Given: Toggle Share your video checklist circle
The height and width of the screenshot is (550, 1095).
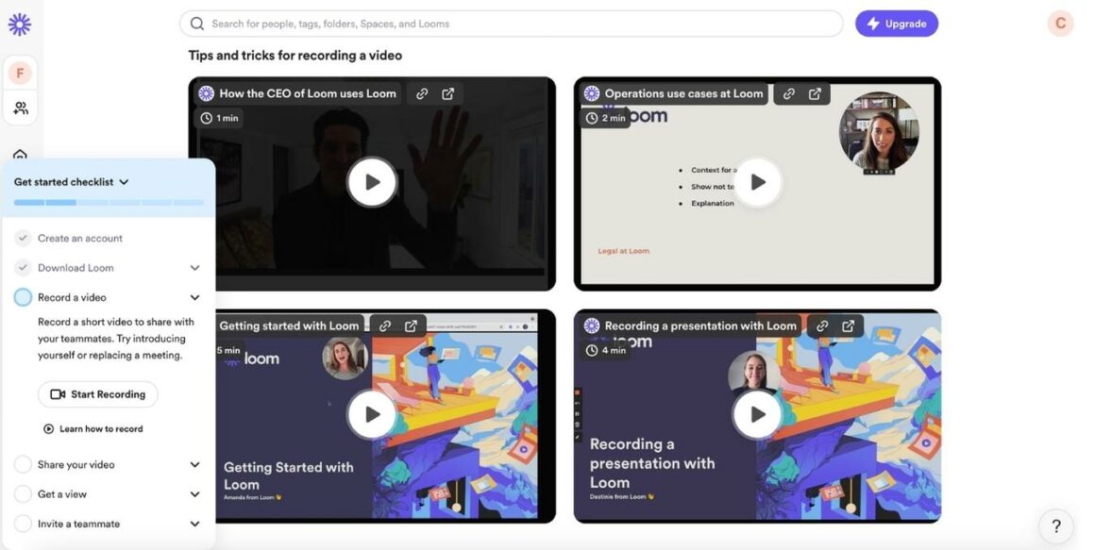Looking at the screenshot, I should [23, 464].
